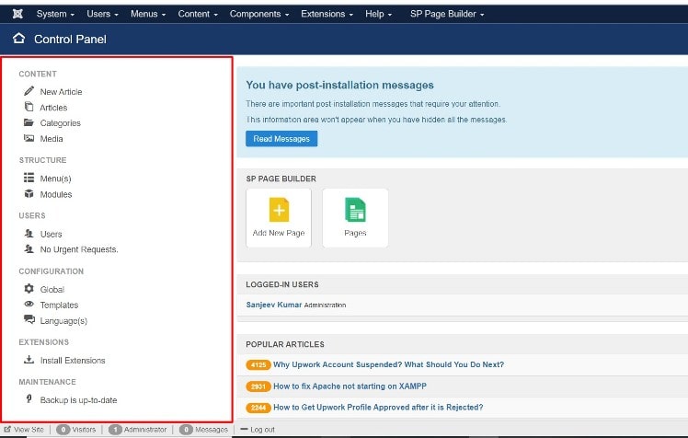Click the external link icon beside View Site
The width and height of the screenshot is (688, 438).
(7, 429)
